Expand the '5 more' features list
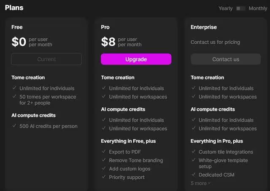 (199, 183)
